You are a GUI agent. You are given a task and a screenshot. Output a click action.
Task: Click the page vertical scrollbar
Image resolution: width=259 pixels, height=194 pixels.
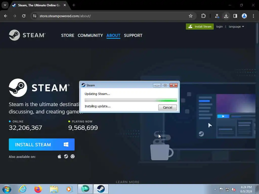257,33
